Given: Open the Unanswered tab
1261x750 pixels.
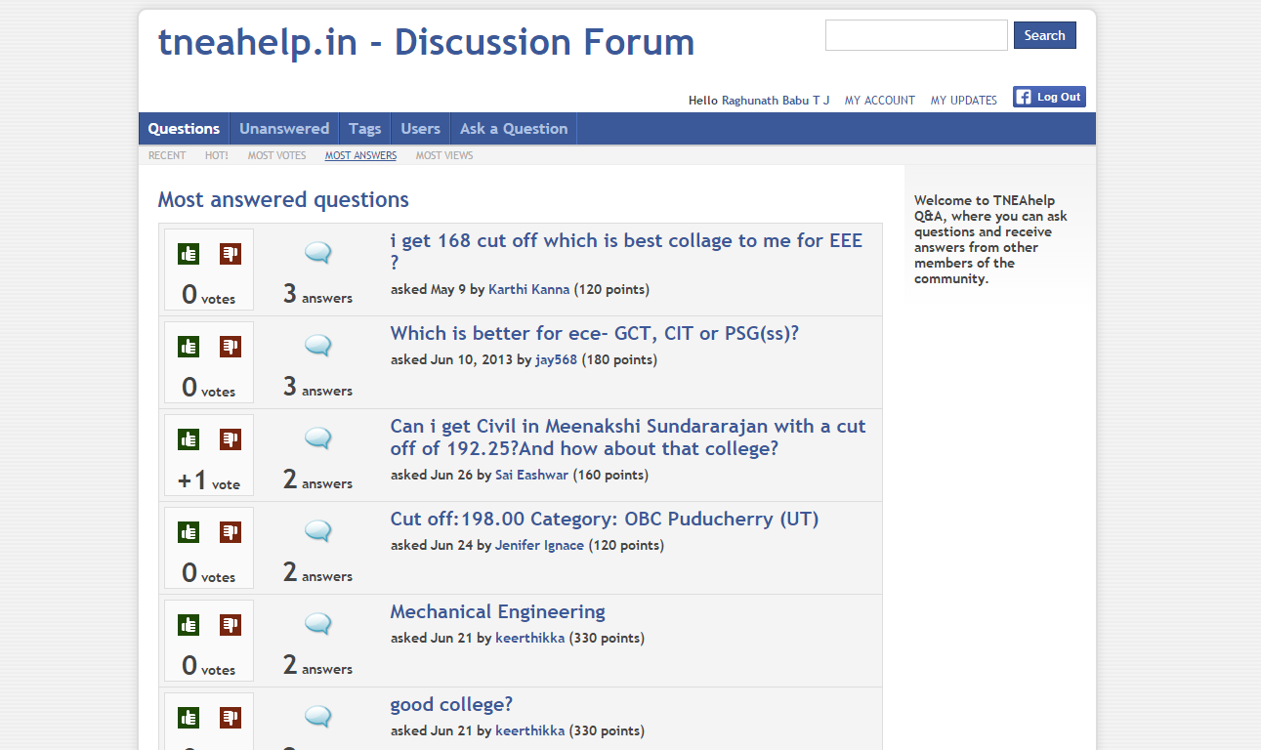Looking at the screenshot, I should coord(284,129).
